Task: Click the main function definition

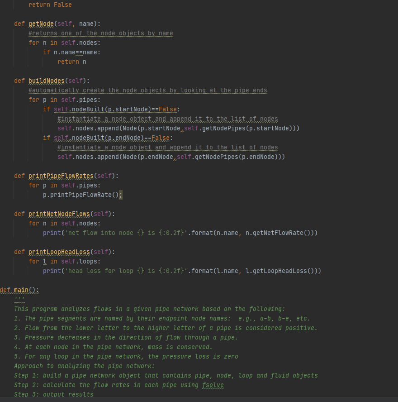Action: (20, 290)
